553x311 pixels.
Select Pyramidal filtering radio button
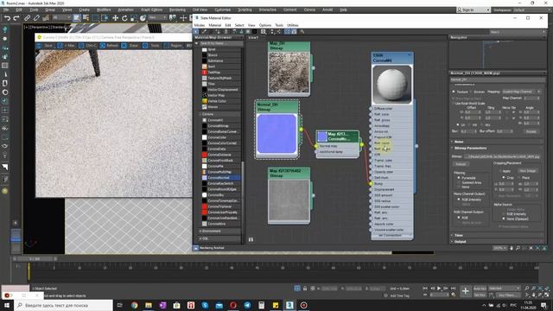coord(459,178)
